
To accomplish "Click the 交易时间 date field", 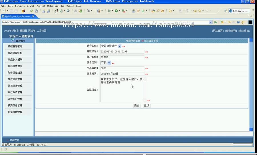I will point(122,74).
